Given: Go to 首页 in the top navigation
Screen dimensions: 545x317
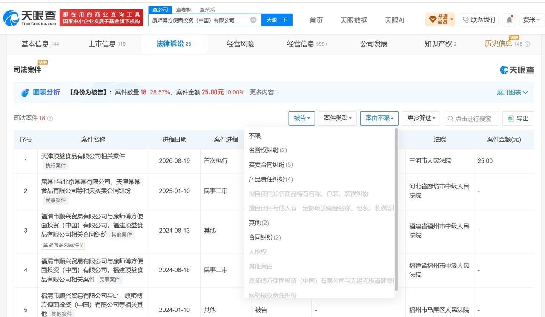Looking at the screenshot, I should coord(316,20).
